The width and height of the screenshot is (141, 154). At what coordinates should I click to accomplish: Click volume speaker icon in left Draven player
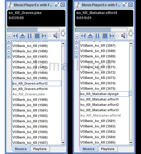coord(57,36)
